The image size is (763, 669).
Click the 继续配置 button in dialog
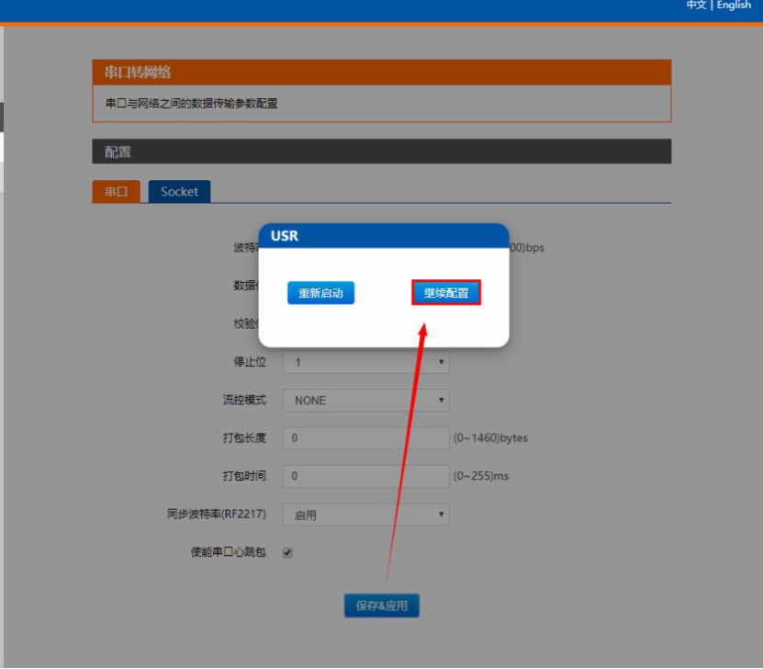click(446, 293)
